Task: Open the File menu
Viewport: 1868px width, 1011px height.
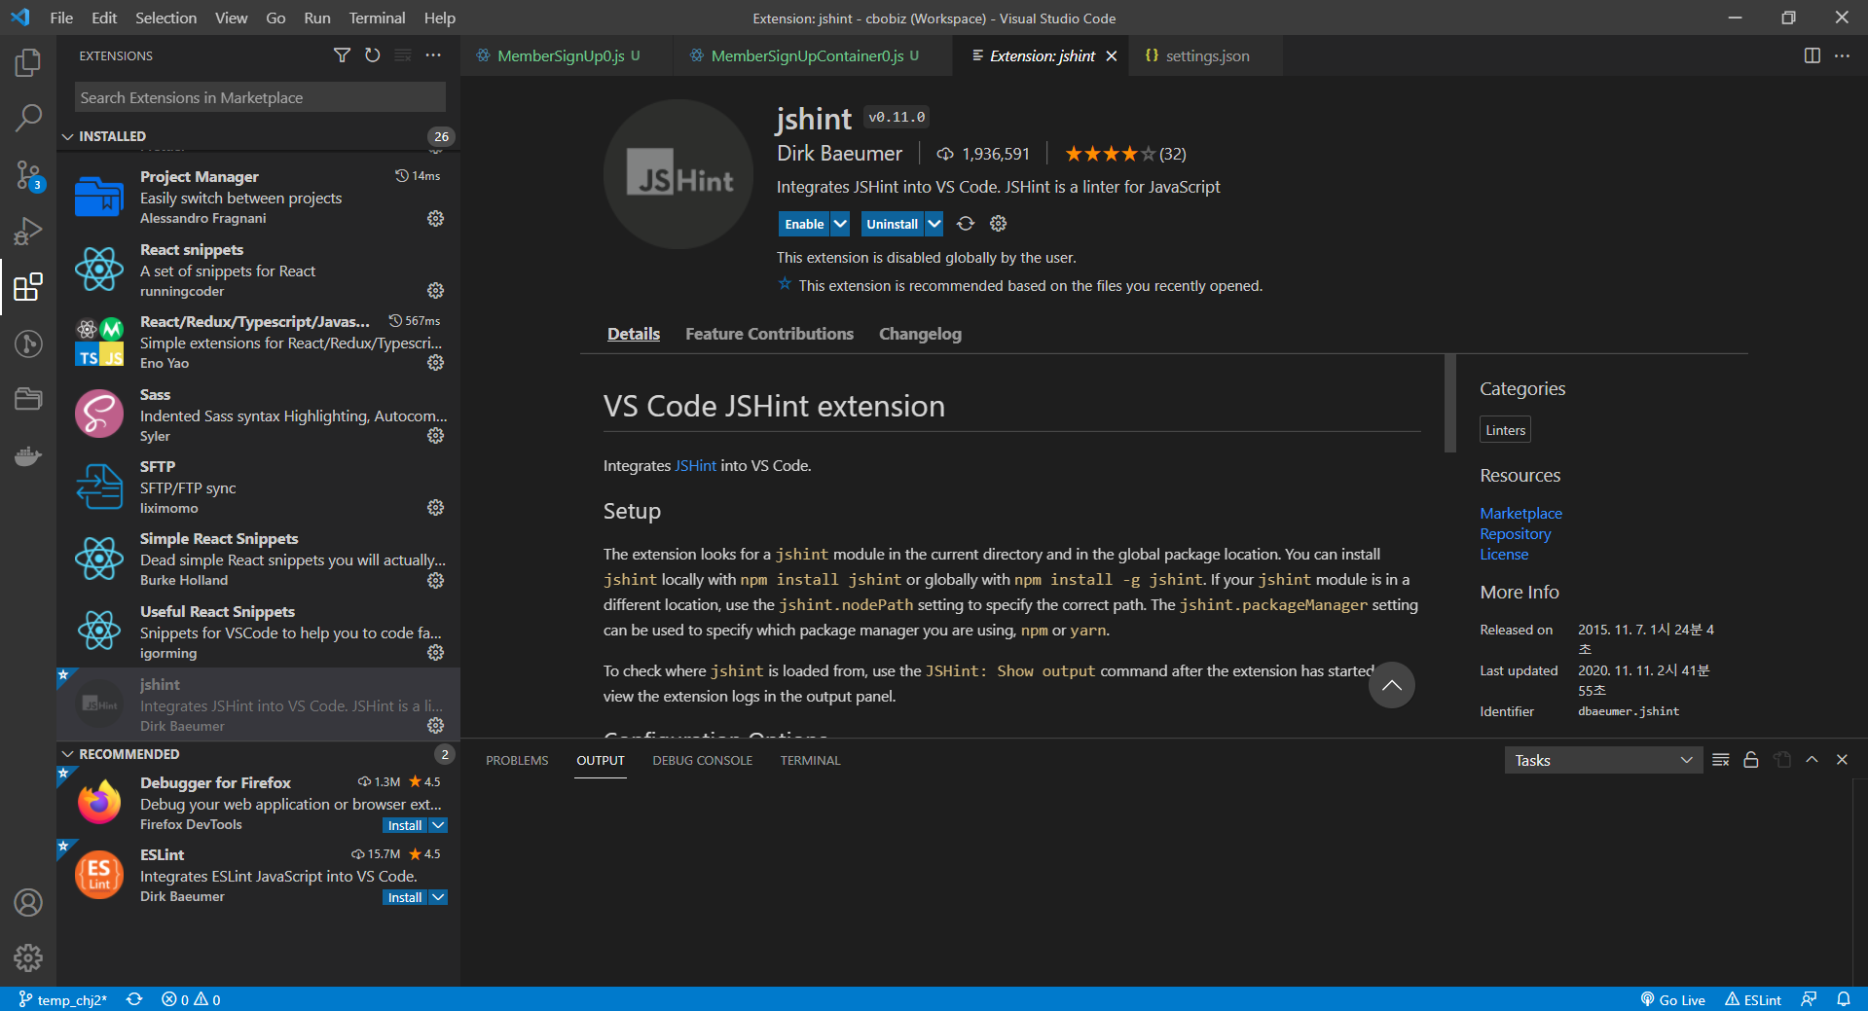Action: [x=61, y=18]
